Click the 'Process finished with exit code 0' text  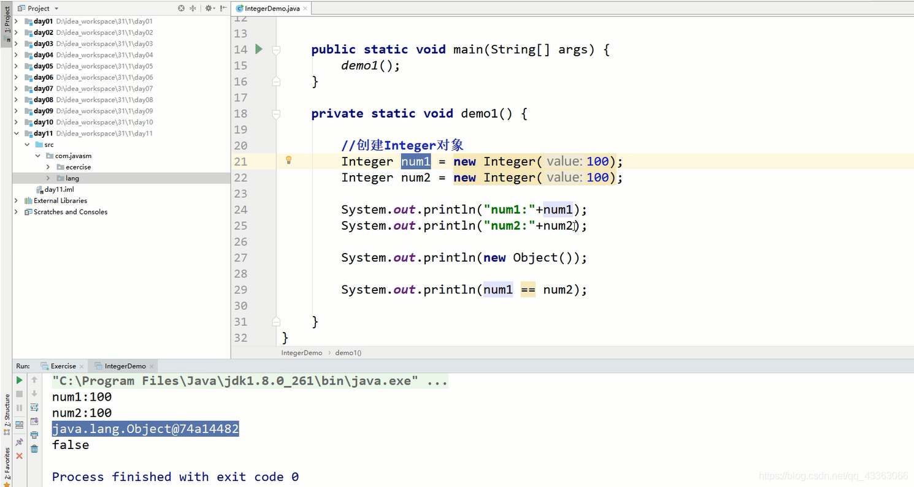click(175, 477)
